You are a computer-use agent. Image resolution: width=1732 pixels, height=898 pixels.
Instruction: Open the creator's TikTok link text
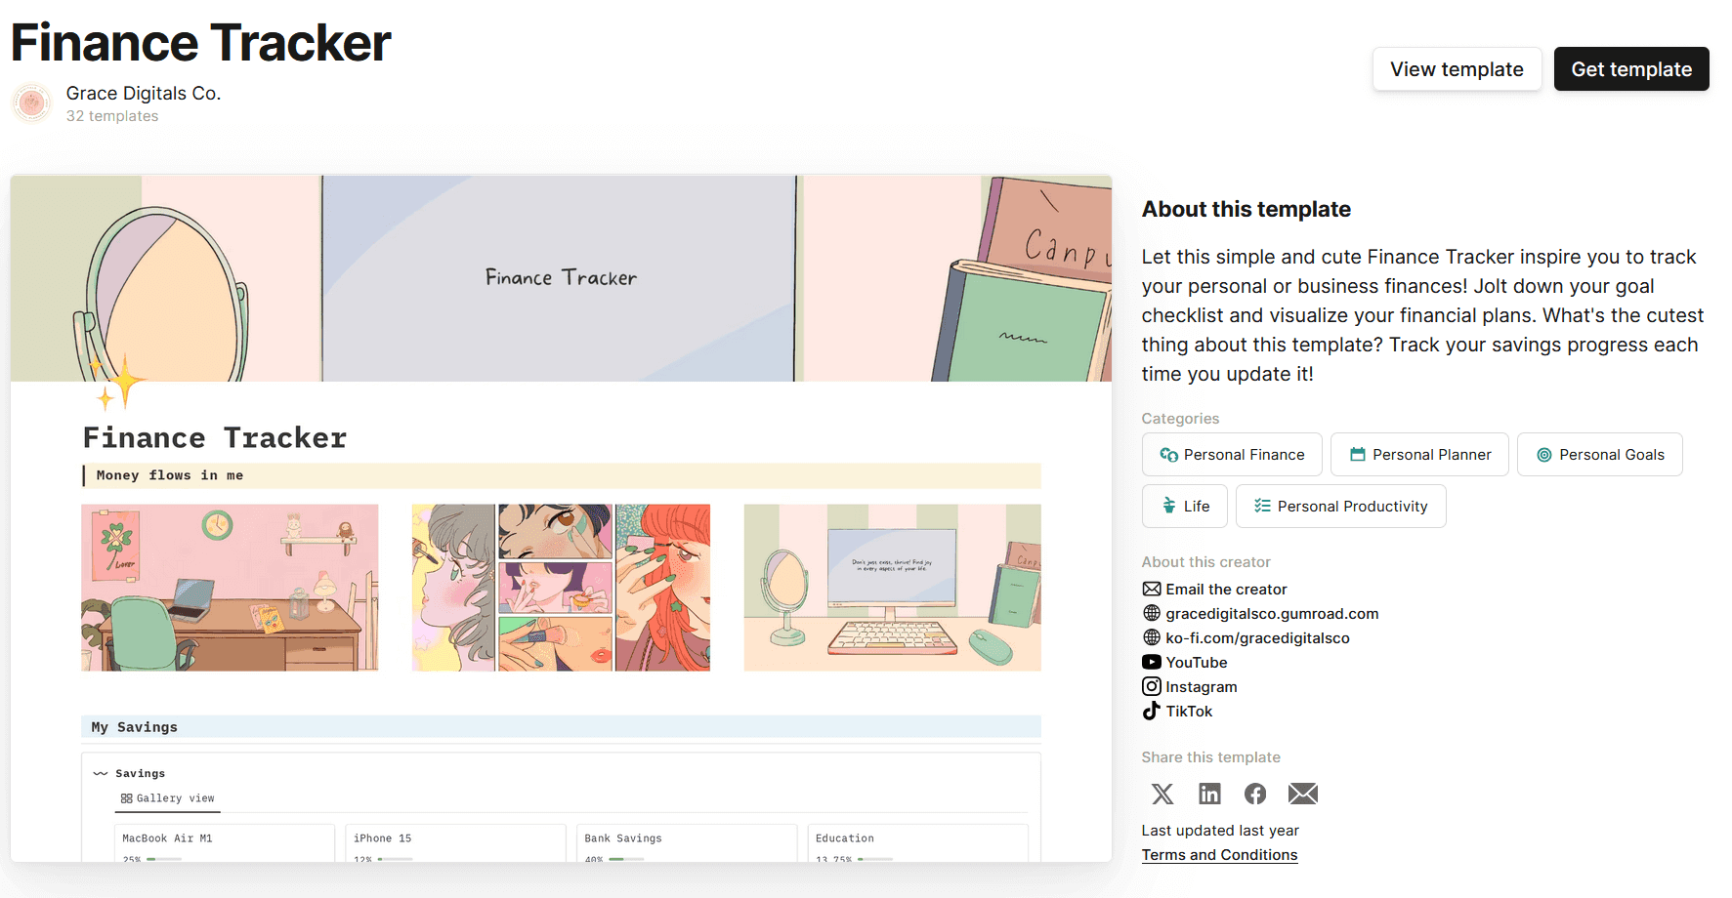click(1189, 711)
